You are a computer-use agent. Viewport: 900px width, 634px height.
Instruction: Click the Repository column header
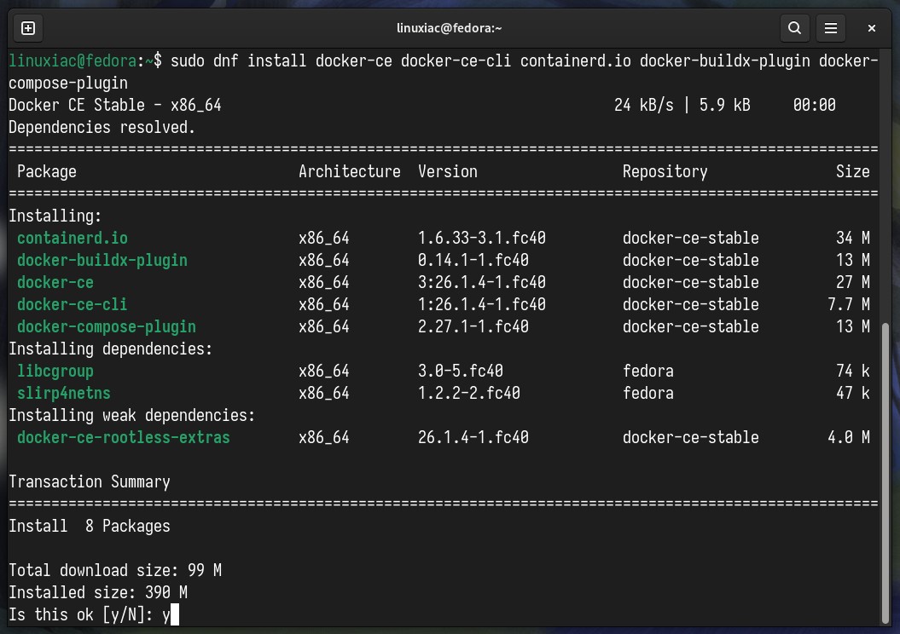coord(665,171)
